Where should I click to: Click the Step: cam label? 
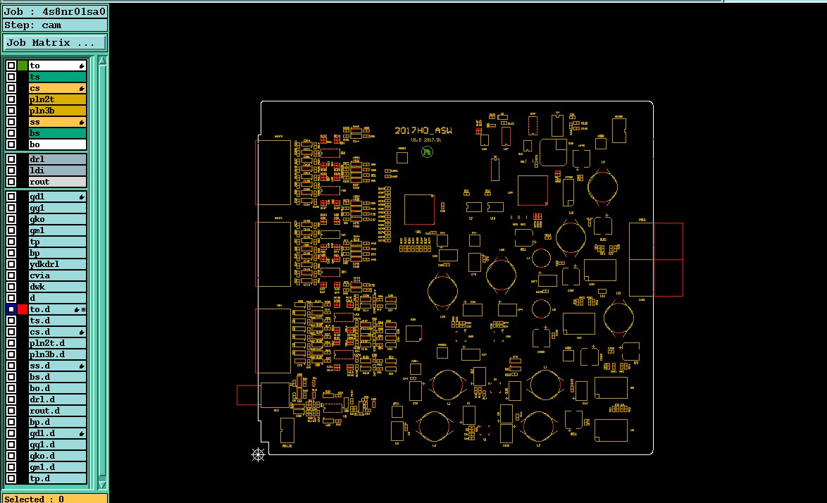coord(55,25)
